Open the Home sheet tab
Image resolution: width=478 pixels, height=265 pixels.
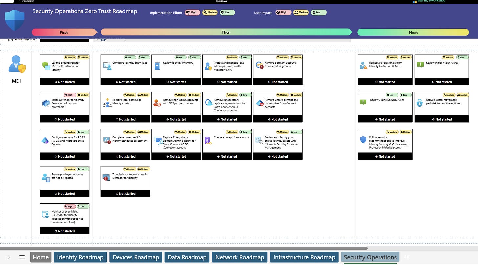41,257
